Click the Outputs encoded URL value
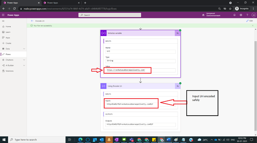Screen dimensions: 257x143 [x=141, y=124]
